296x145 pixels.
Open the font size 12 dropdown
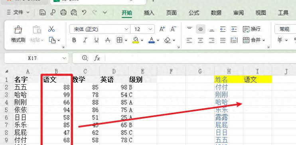[x=150, y=29]
